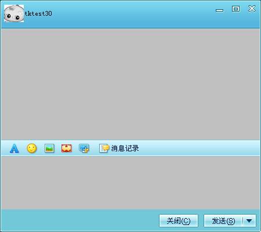Image resolution: width=261 pixels, height=232 pixels.
Task: Open 消息记录 text label
Action: (x=125, y=148)
